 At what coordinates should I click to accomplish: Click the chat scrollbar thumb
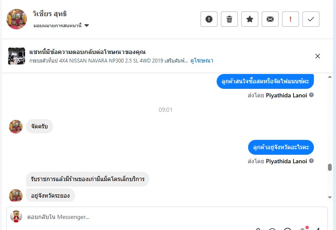330,167
